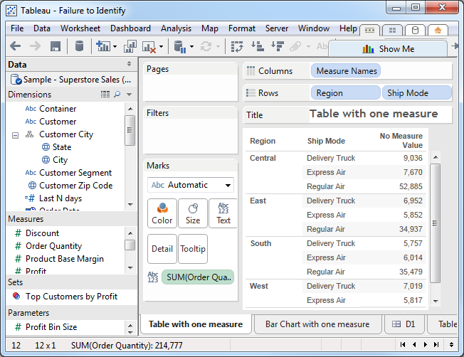Click the Sort ascending toolbar icon
The height and width of the screenshot is (357, 464).
pyautogui.click(x=257, y=46)
